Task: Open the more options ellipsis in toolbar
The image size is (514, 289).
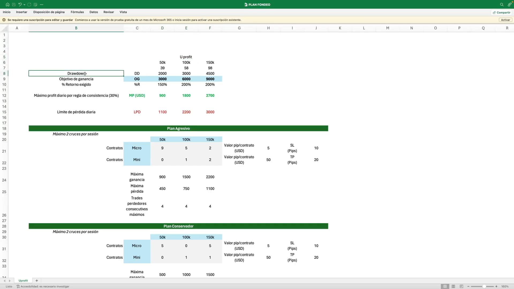Action: point(41,5)
